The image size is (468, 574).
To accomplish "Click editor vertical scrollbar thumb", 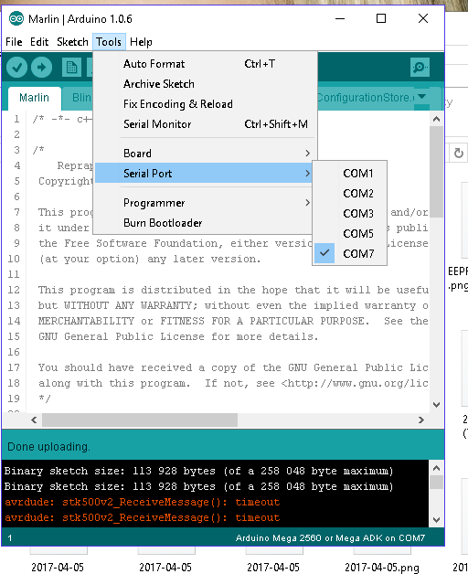I will coord(436,172).
